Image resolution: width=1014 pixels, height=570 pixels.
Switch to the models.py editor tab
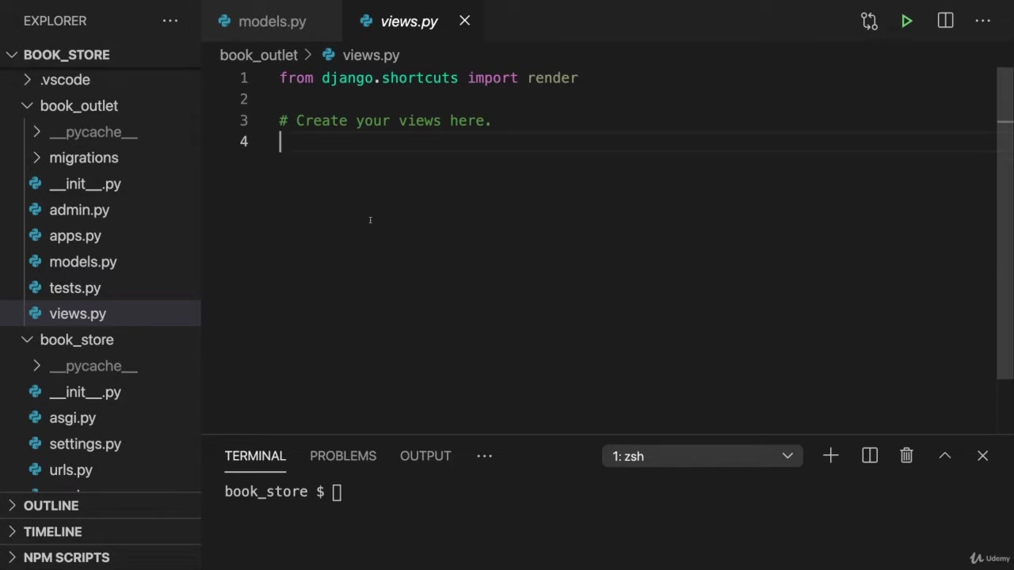point(272,21)
